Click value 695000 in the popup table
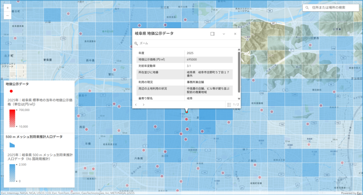The image size is (363, 195). click(x=191, y=59)
